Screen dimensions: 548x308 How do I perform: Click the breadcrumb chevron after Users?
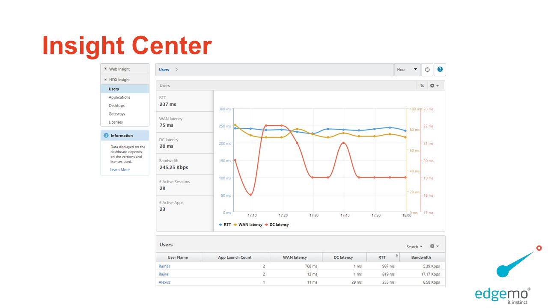pyautogui.click(x=176, y=70)
